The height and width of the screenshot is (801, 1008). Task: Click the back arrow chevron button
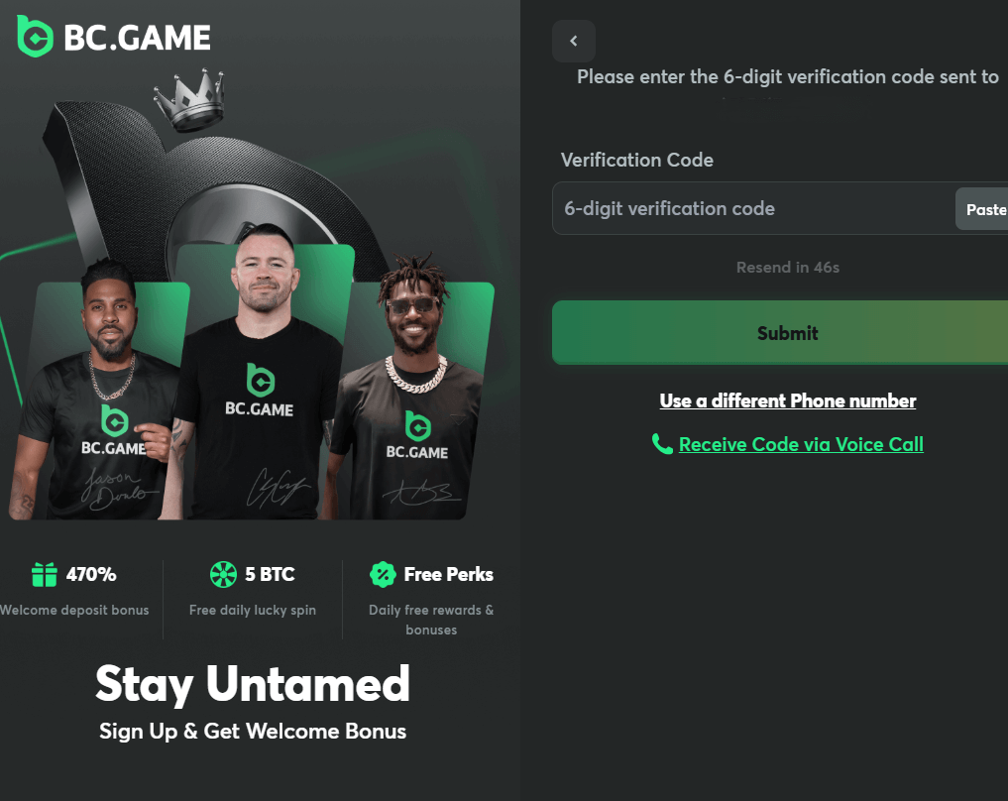(x=574, y=42)
